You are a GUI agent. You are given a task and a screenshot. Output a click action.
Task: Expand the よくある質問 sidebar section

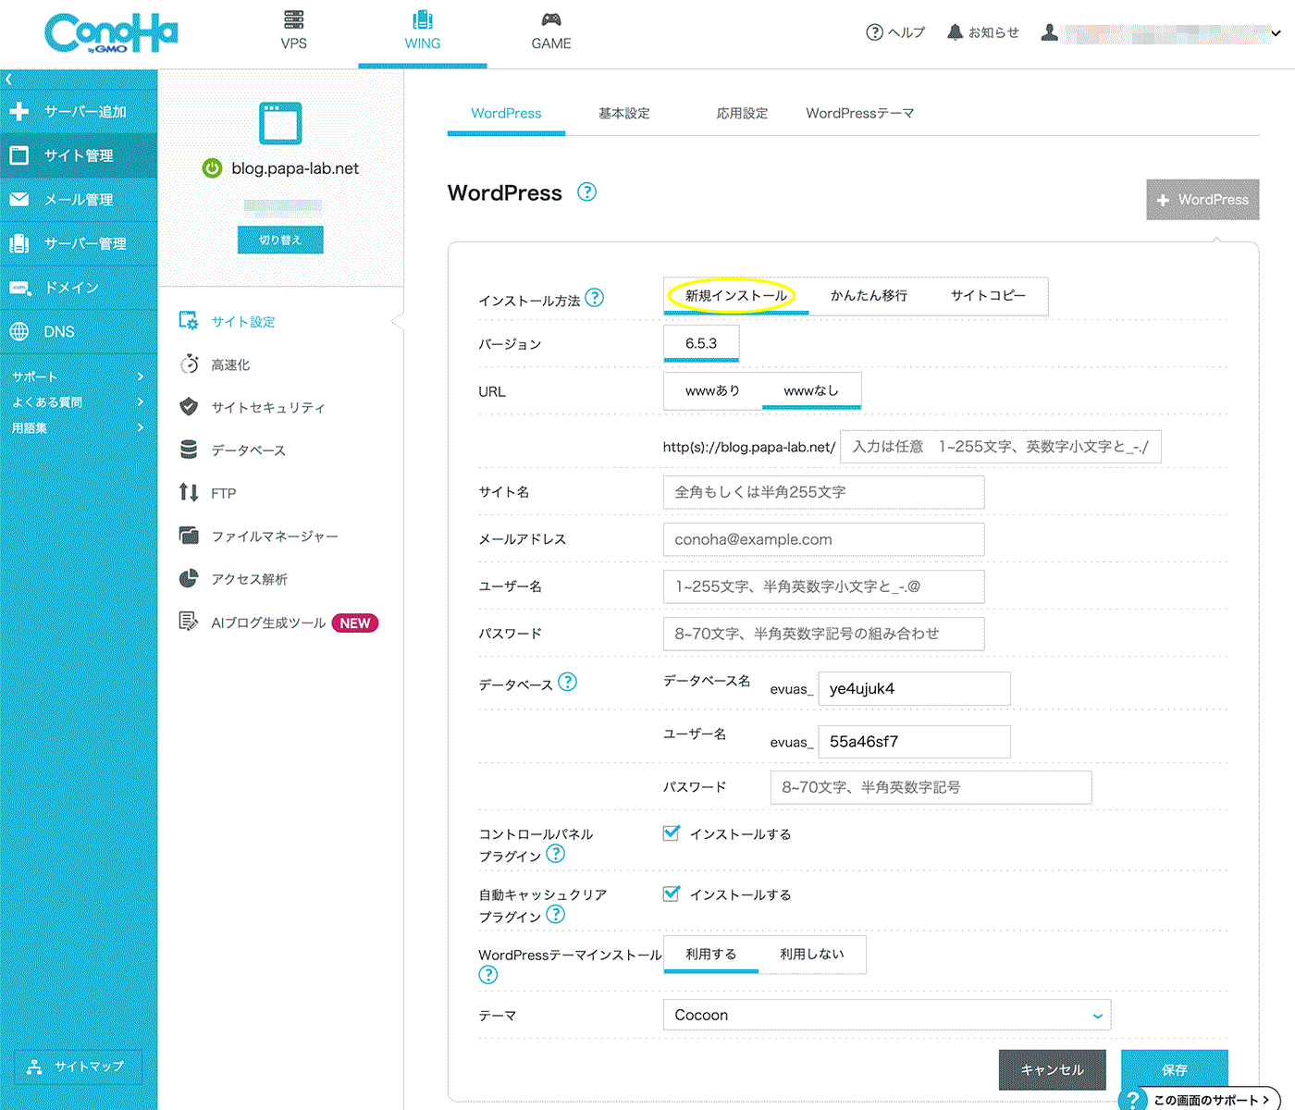tap(78, 402)
